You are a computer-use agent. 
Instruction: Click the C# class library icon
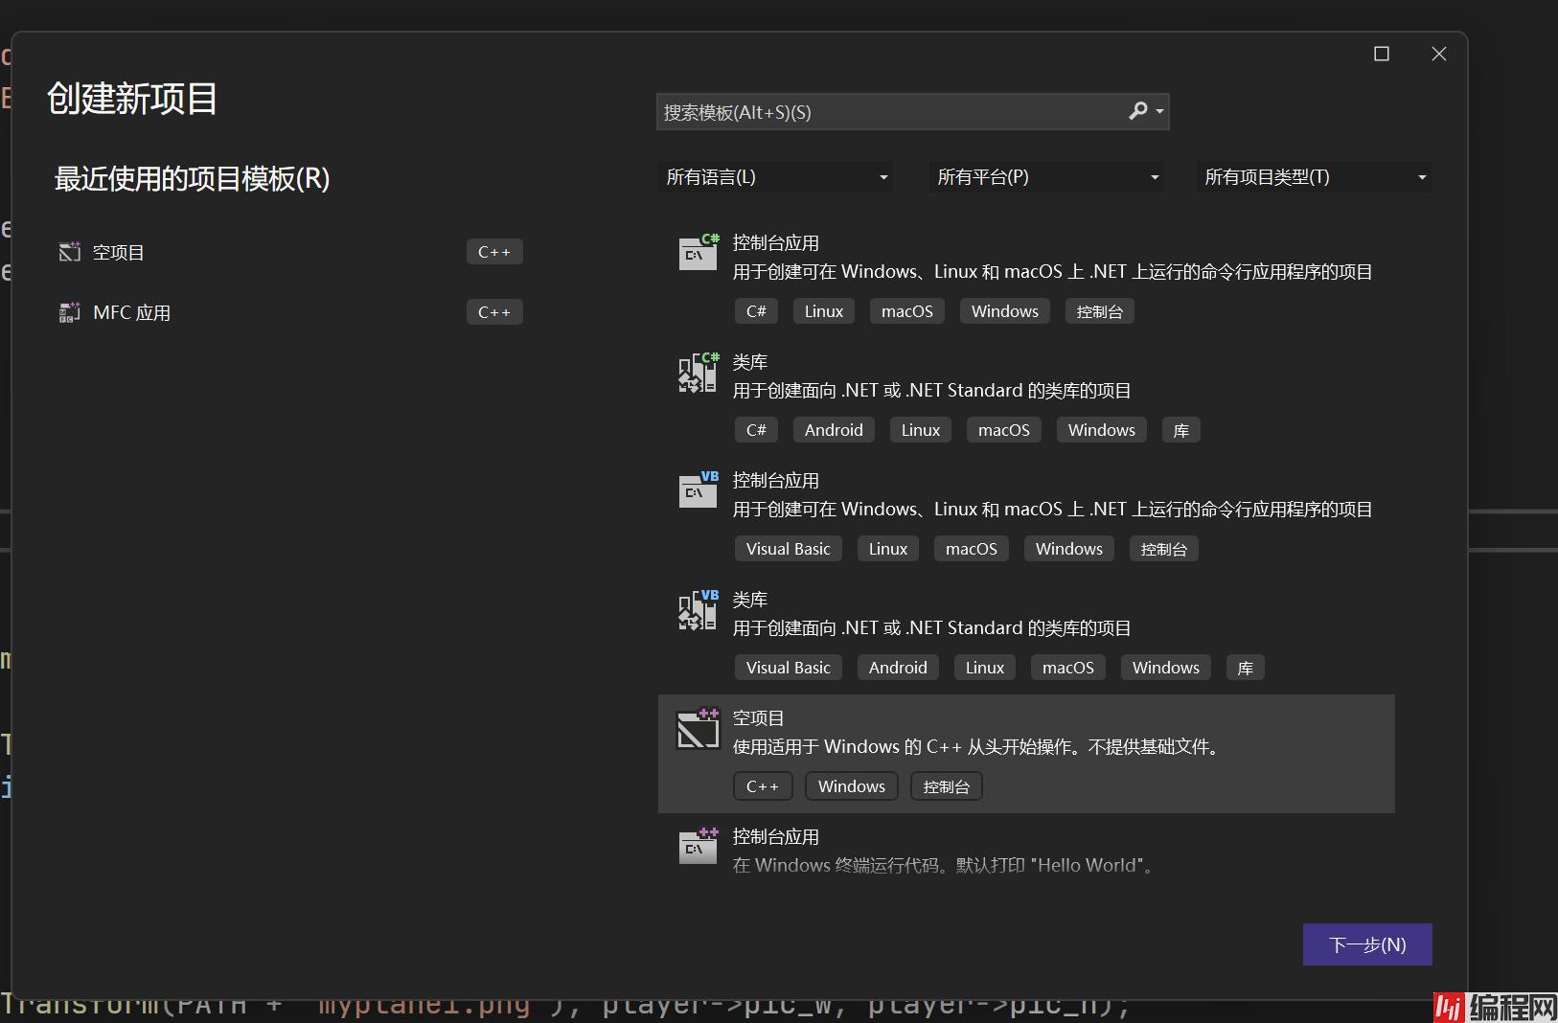coord(698,373)
